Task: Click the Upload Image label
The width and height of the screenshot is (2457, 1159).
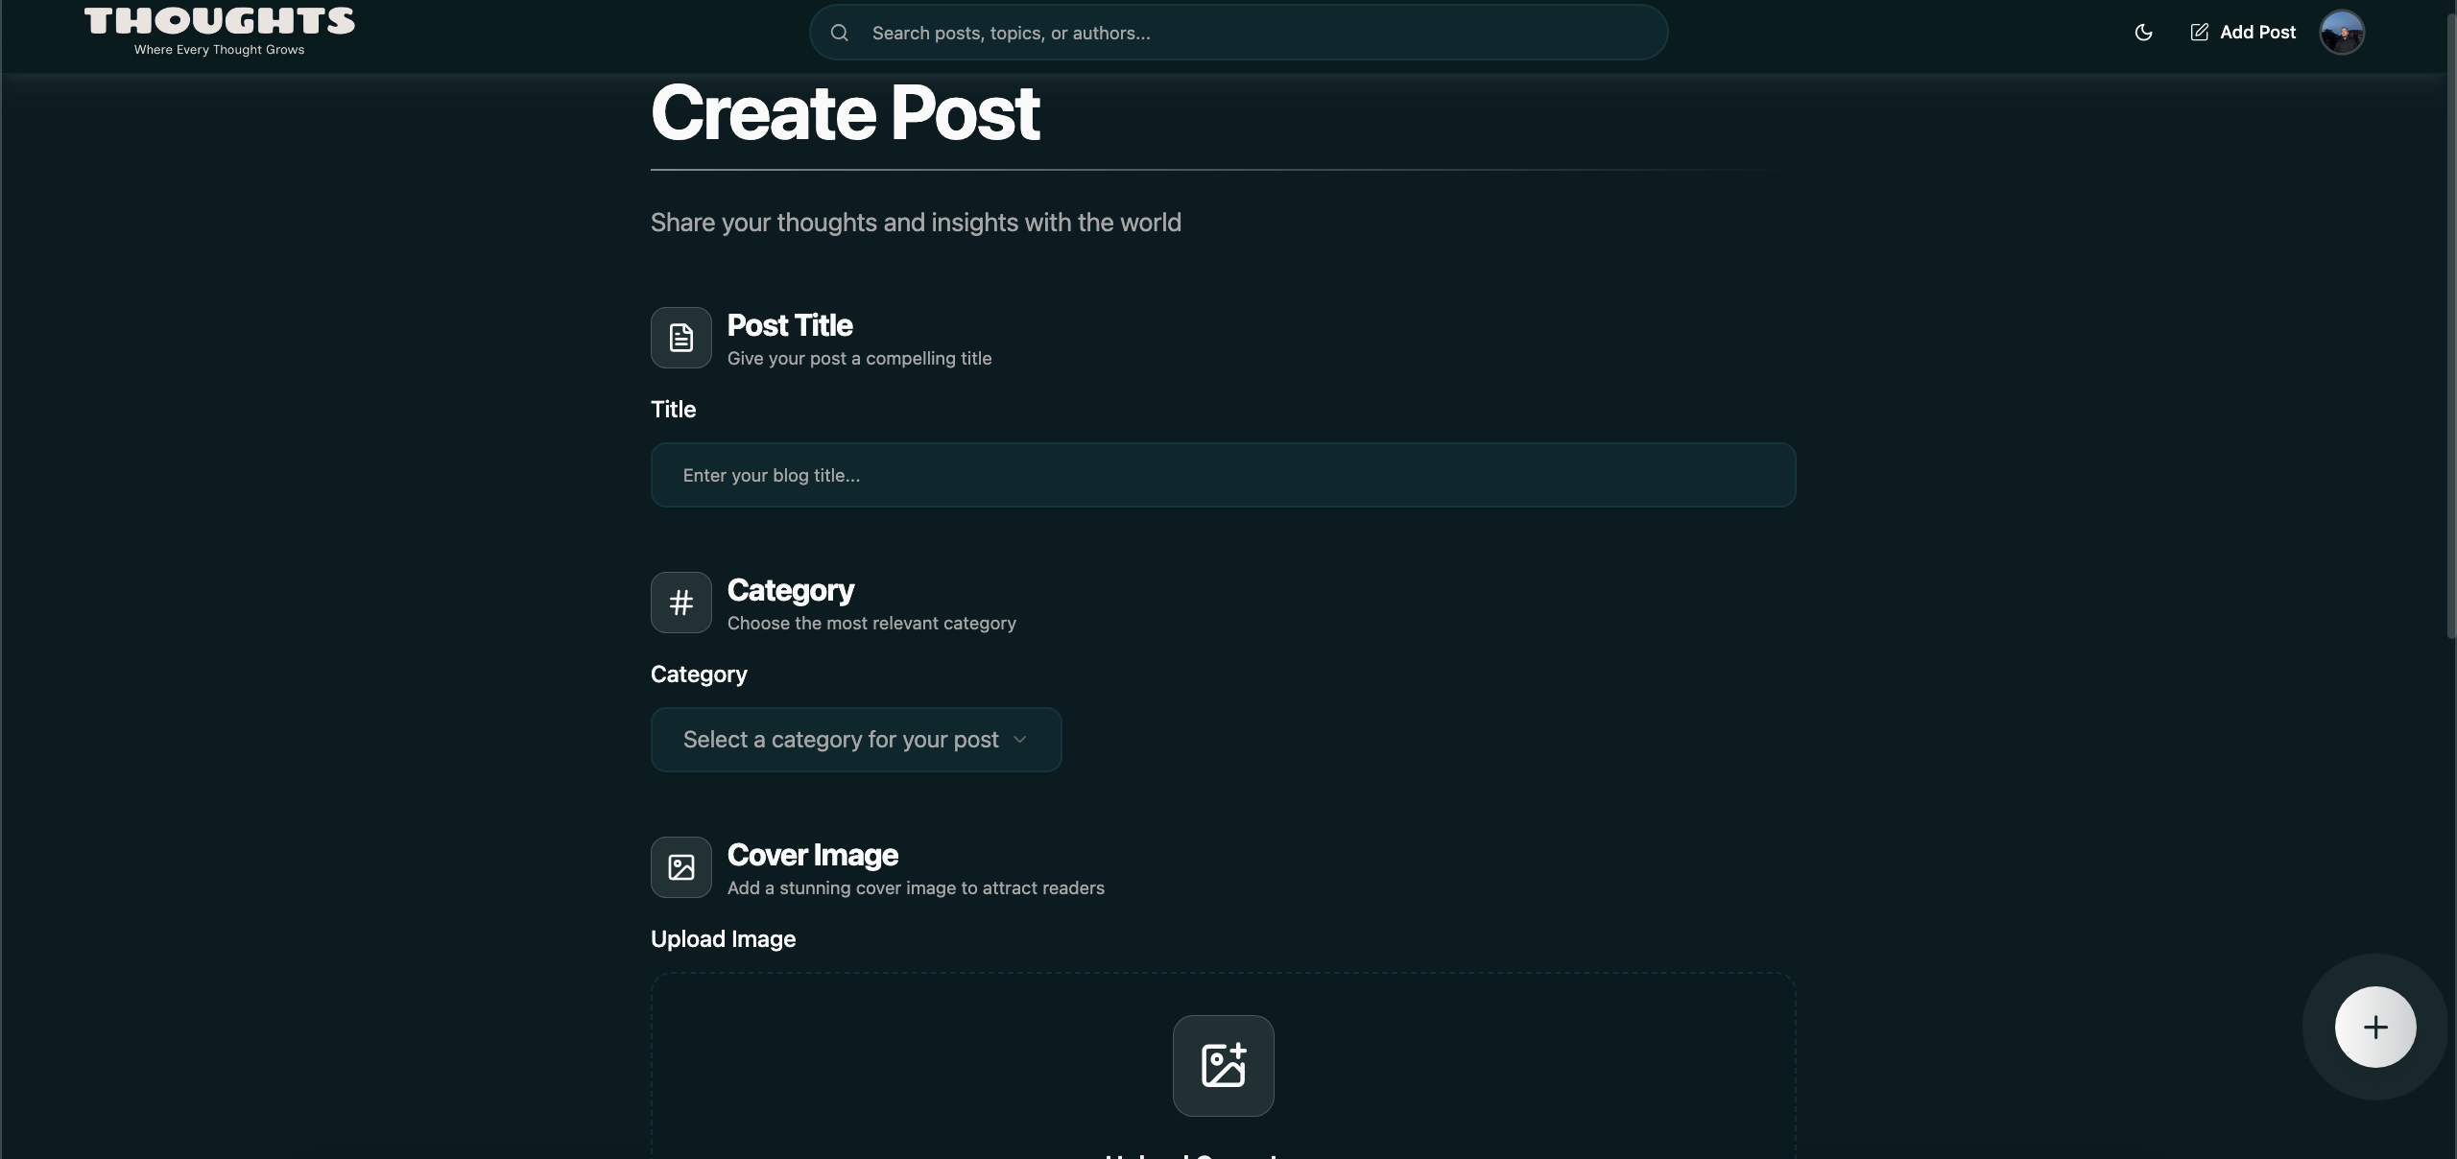Action: click(x=723, y=939)
